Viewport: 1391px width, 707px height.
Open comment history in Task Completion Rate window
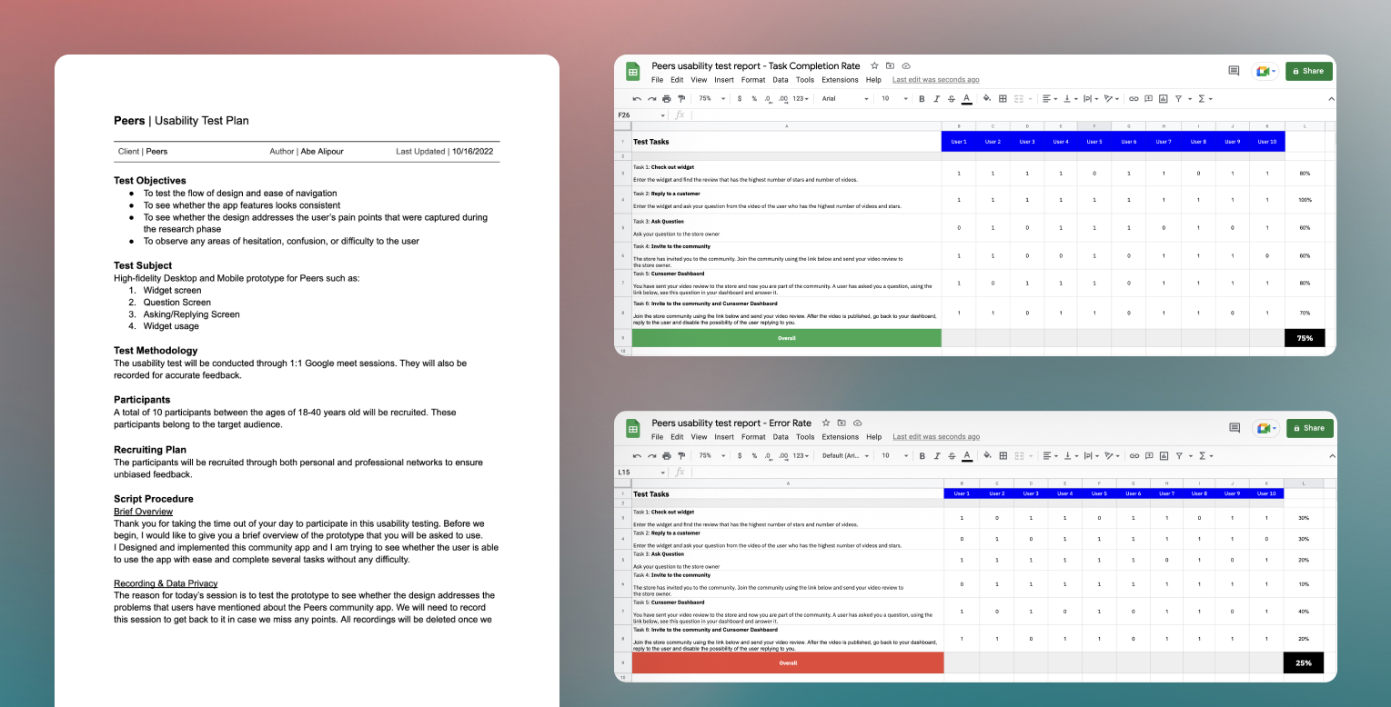pos(1234,71)
